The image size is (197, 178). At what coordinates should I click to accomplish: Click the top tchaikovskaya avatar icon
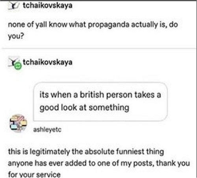coord(13,6)
